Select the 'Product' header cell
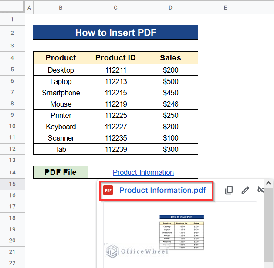Screen dimensions: 274x268 tap(61, 58)
